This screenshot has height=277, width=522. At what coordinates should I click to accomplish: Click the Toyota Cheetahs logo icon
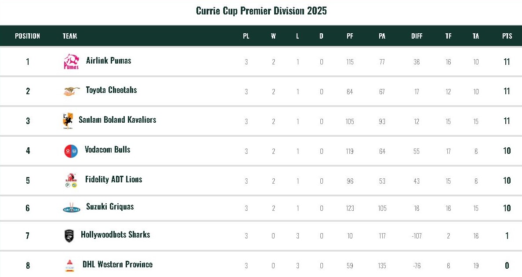(71, 91)
